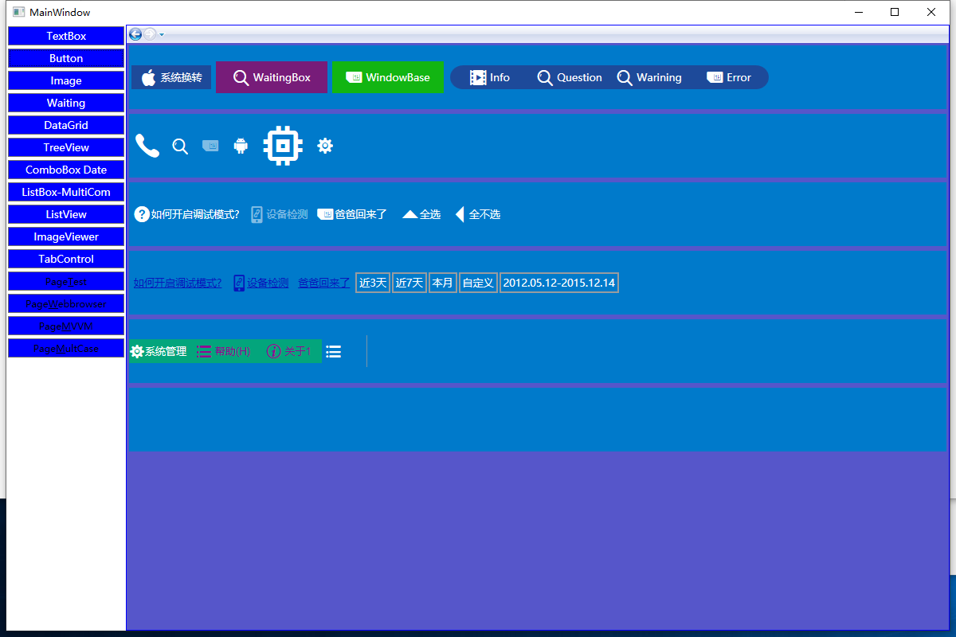Open the Image page
The image size is (956, 637).
tap(66, 80)
